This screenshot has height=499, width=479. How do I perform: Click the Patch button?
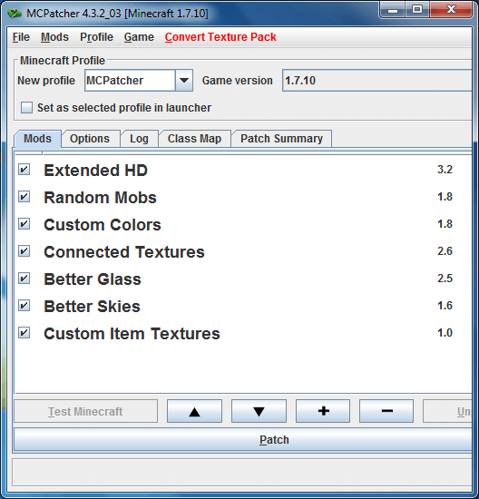(x=243, y=440)
